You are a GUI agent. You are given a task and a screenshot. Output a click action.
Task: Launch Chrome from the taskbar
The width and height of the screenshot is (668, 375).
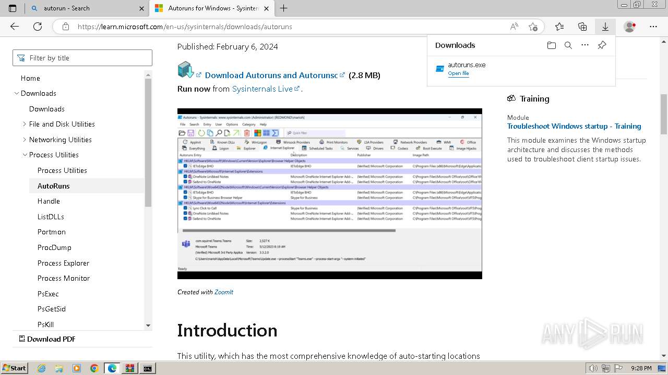tap(94, 368)
